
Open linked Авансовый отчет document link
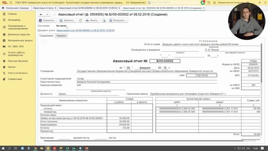click(85, 31)
